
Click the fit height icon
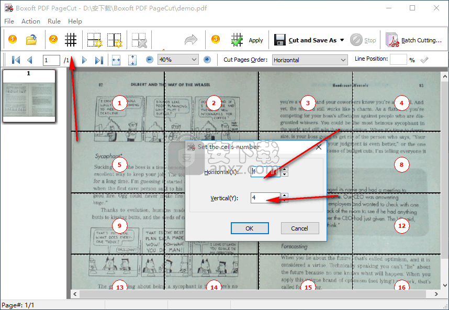(x=132, y=60)
